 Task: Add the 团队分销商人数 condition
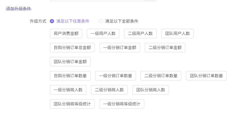151,90
